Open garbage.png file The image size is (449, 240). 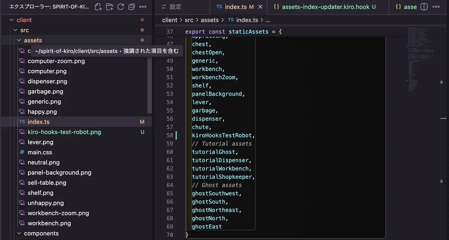pyautogui.click(x=45, y=91)
